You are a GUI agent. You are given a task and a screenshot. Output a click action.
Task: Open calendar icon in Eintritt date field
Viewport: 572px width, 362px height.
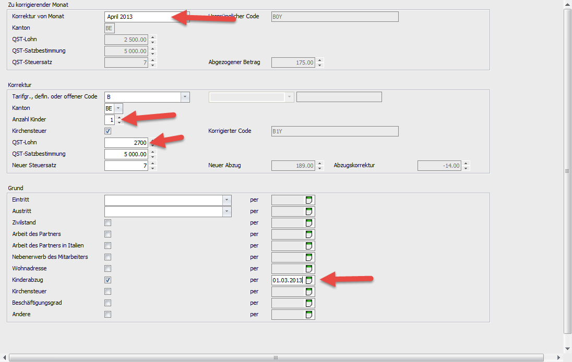(x=308, y=200)
